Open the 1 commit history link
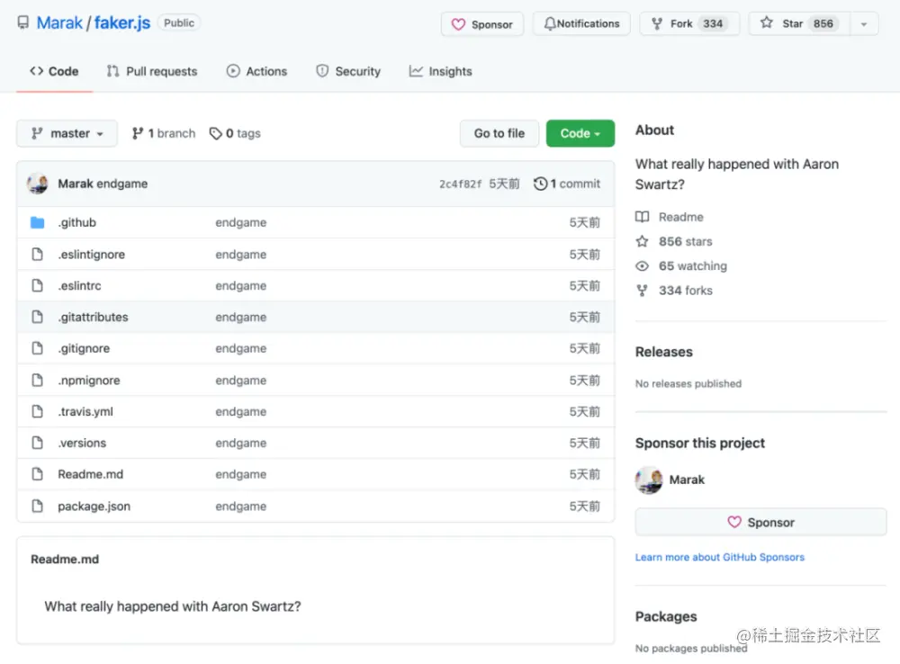Screen dimensions: 900x664 (x=566, y=184)
